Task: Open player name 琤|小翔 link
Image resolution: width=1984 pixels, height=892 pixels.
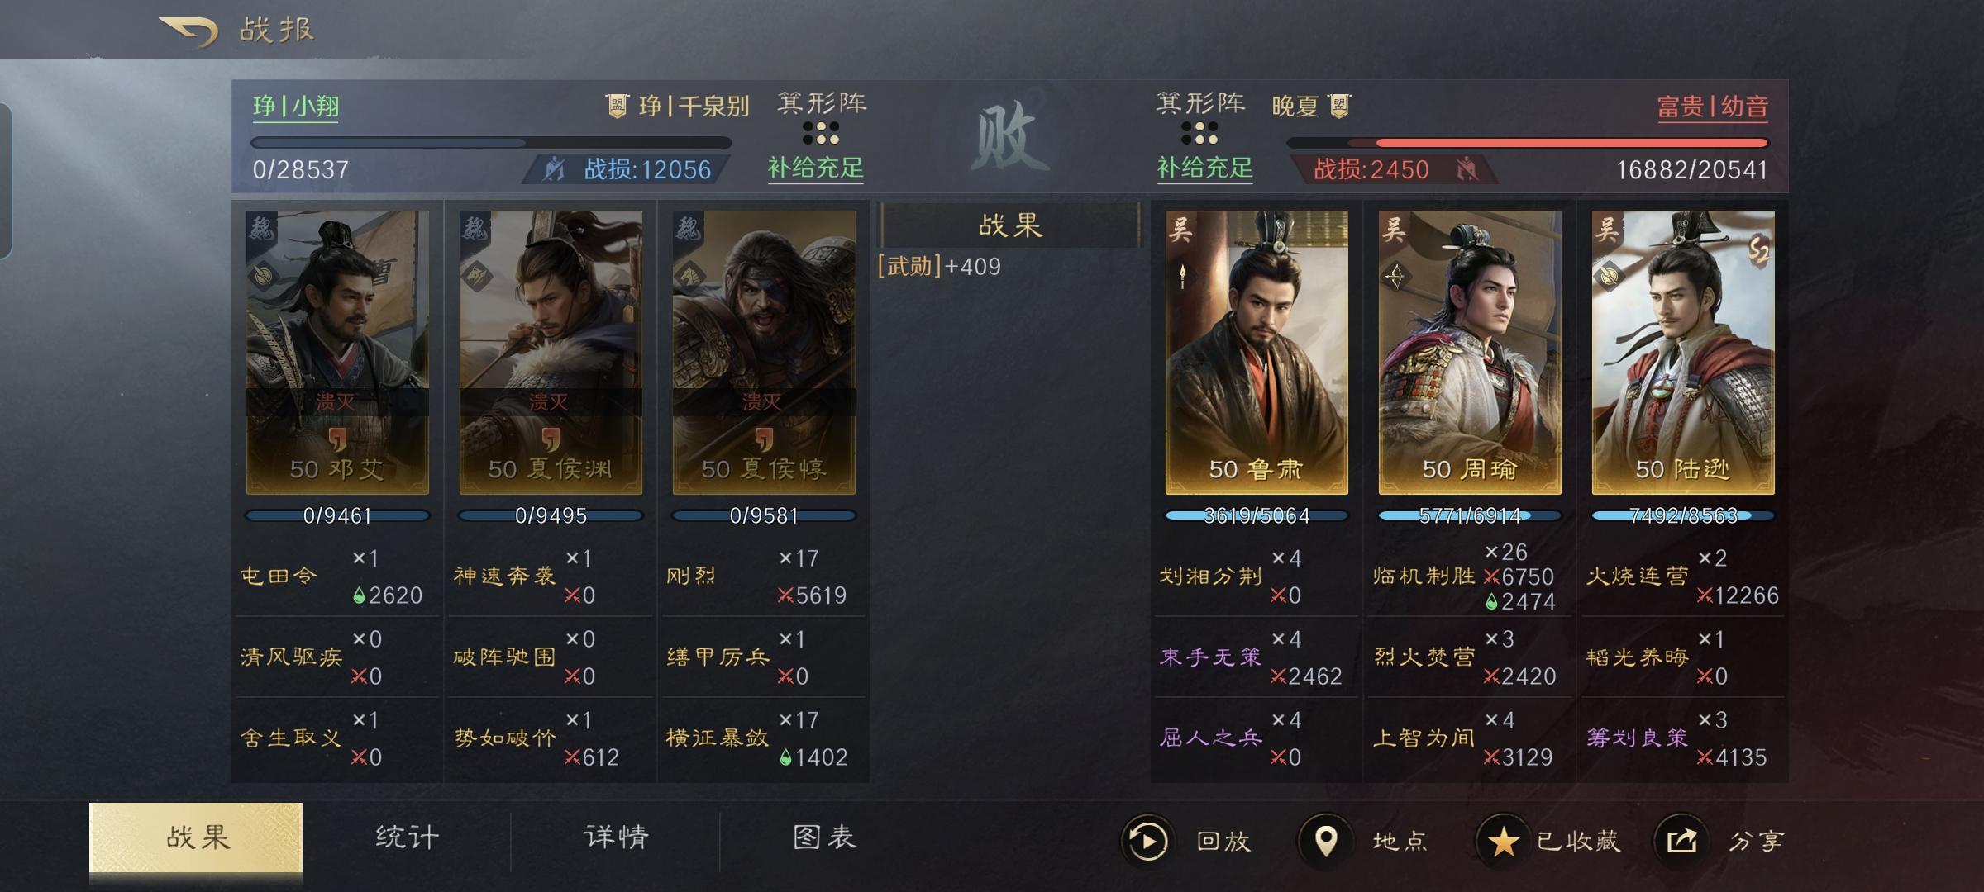Action: click(x=296, y=107)
